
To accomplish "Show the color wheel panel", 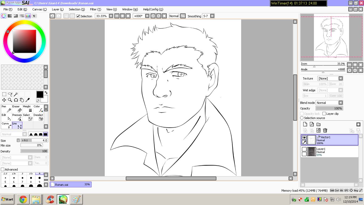I will (x=4, y=16).
